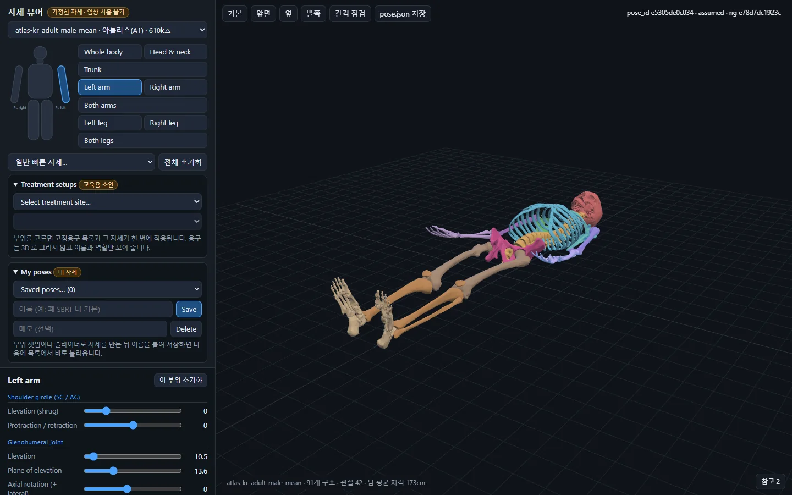Select the right arm on body diagram

(x=17, y=84)
